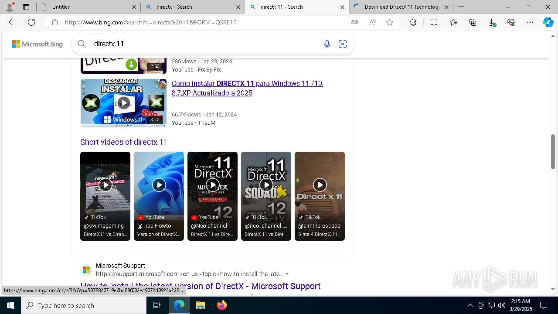Viewport: 558px width, 314px height.
Task: Click the Microsoft Support site name
Action: coord(120,266)
